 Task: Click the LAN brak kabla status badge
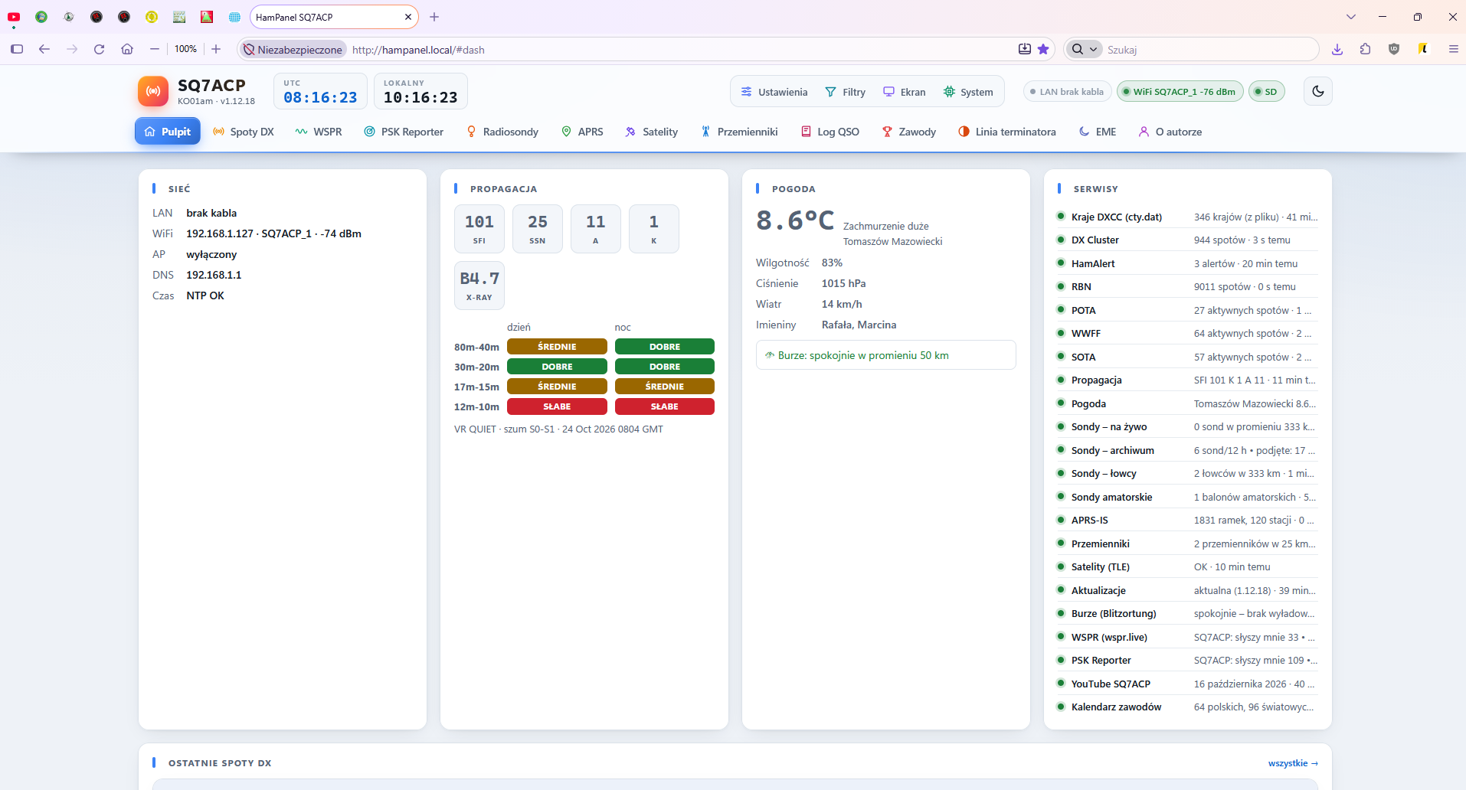click(x=1067, y=92)
